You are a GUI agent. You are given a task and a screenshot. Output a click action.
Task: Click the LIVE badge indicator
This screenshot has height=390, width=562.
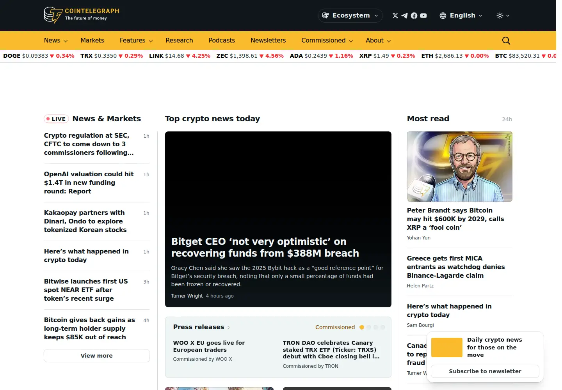56,119
